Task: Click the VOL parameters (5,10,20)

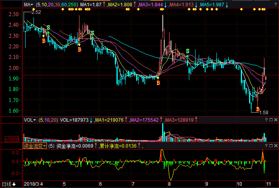Action: (48, 120)
